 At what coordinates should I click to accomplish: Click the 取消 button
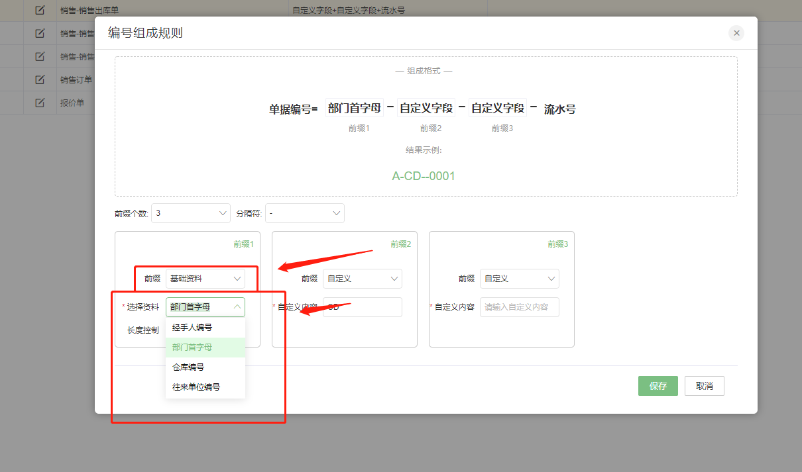click(705, 386)
